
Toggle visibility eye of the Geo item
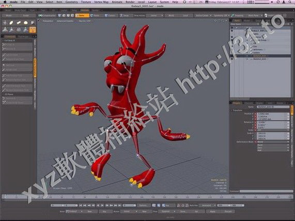232,46
